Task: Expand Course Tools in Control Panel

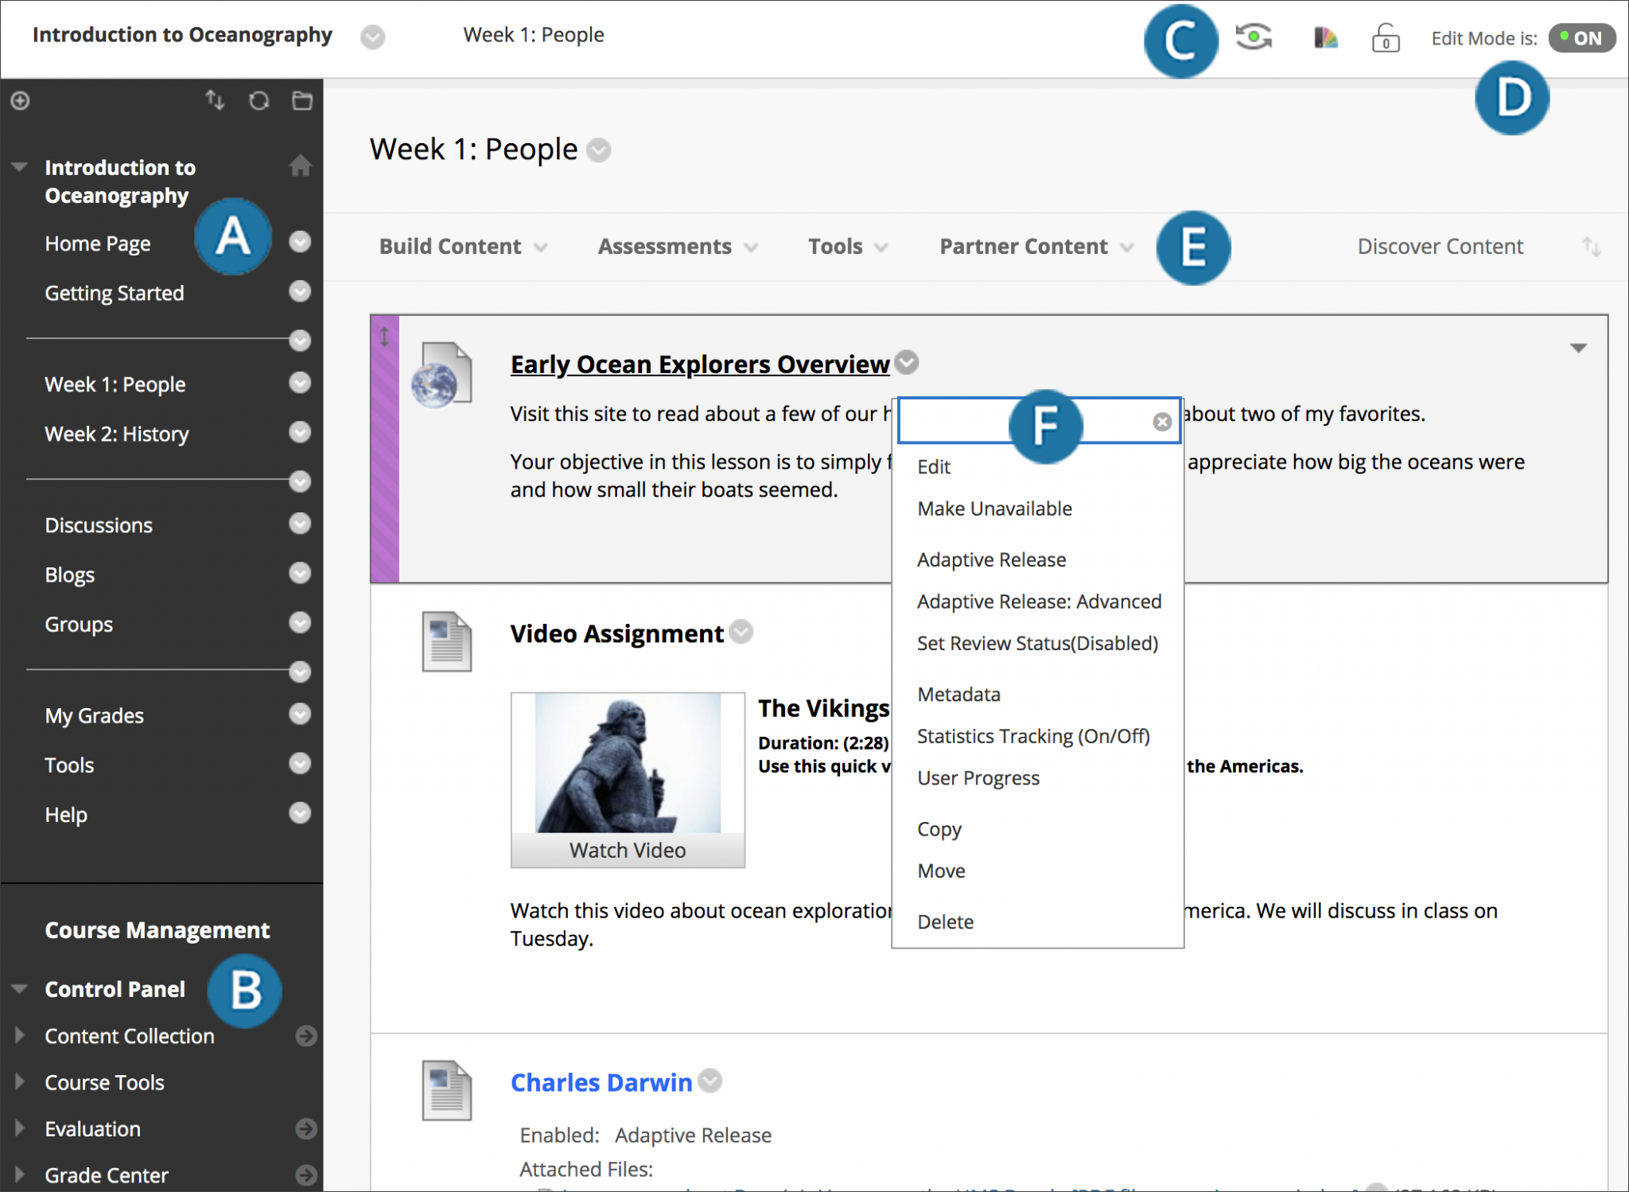Action: click(x=20, y=1081)
